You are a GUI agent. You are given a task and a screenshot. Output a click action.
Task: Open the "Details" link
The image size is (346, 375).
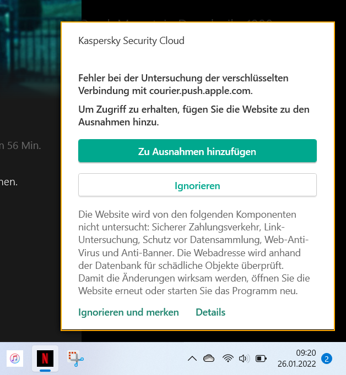click(x=210, y=312)
